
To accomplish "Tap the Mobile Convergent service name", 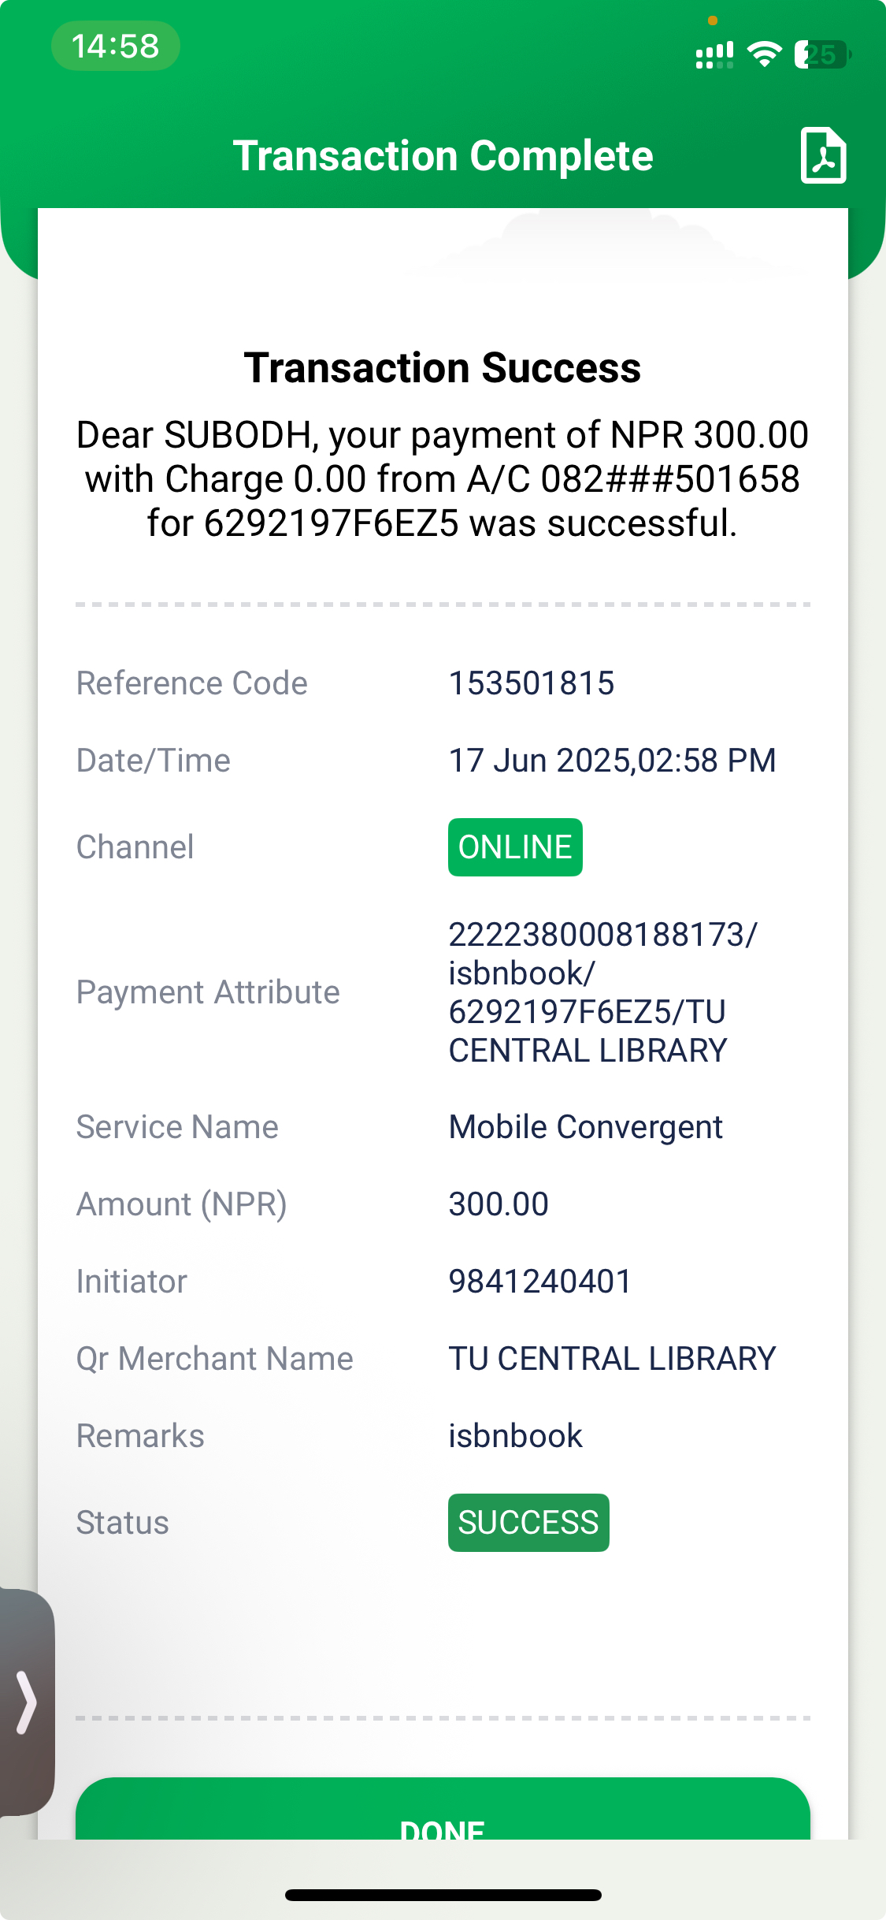I will tap(585, 1127).
